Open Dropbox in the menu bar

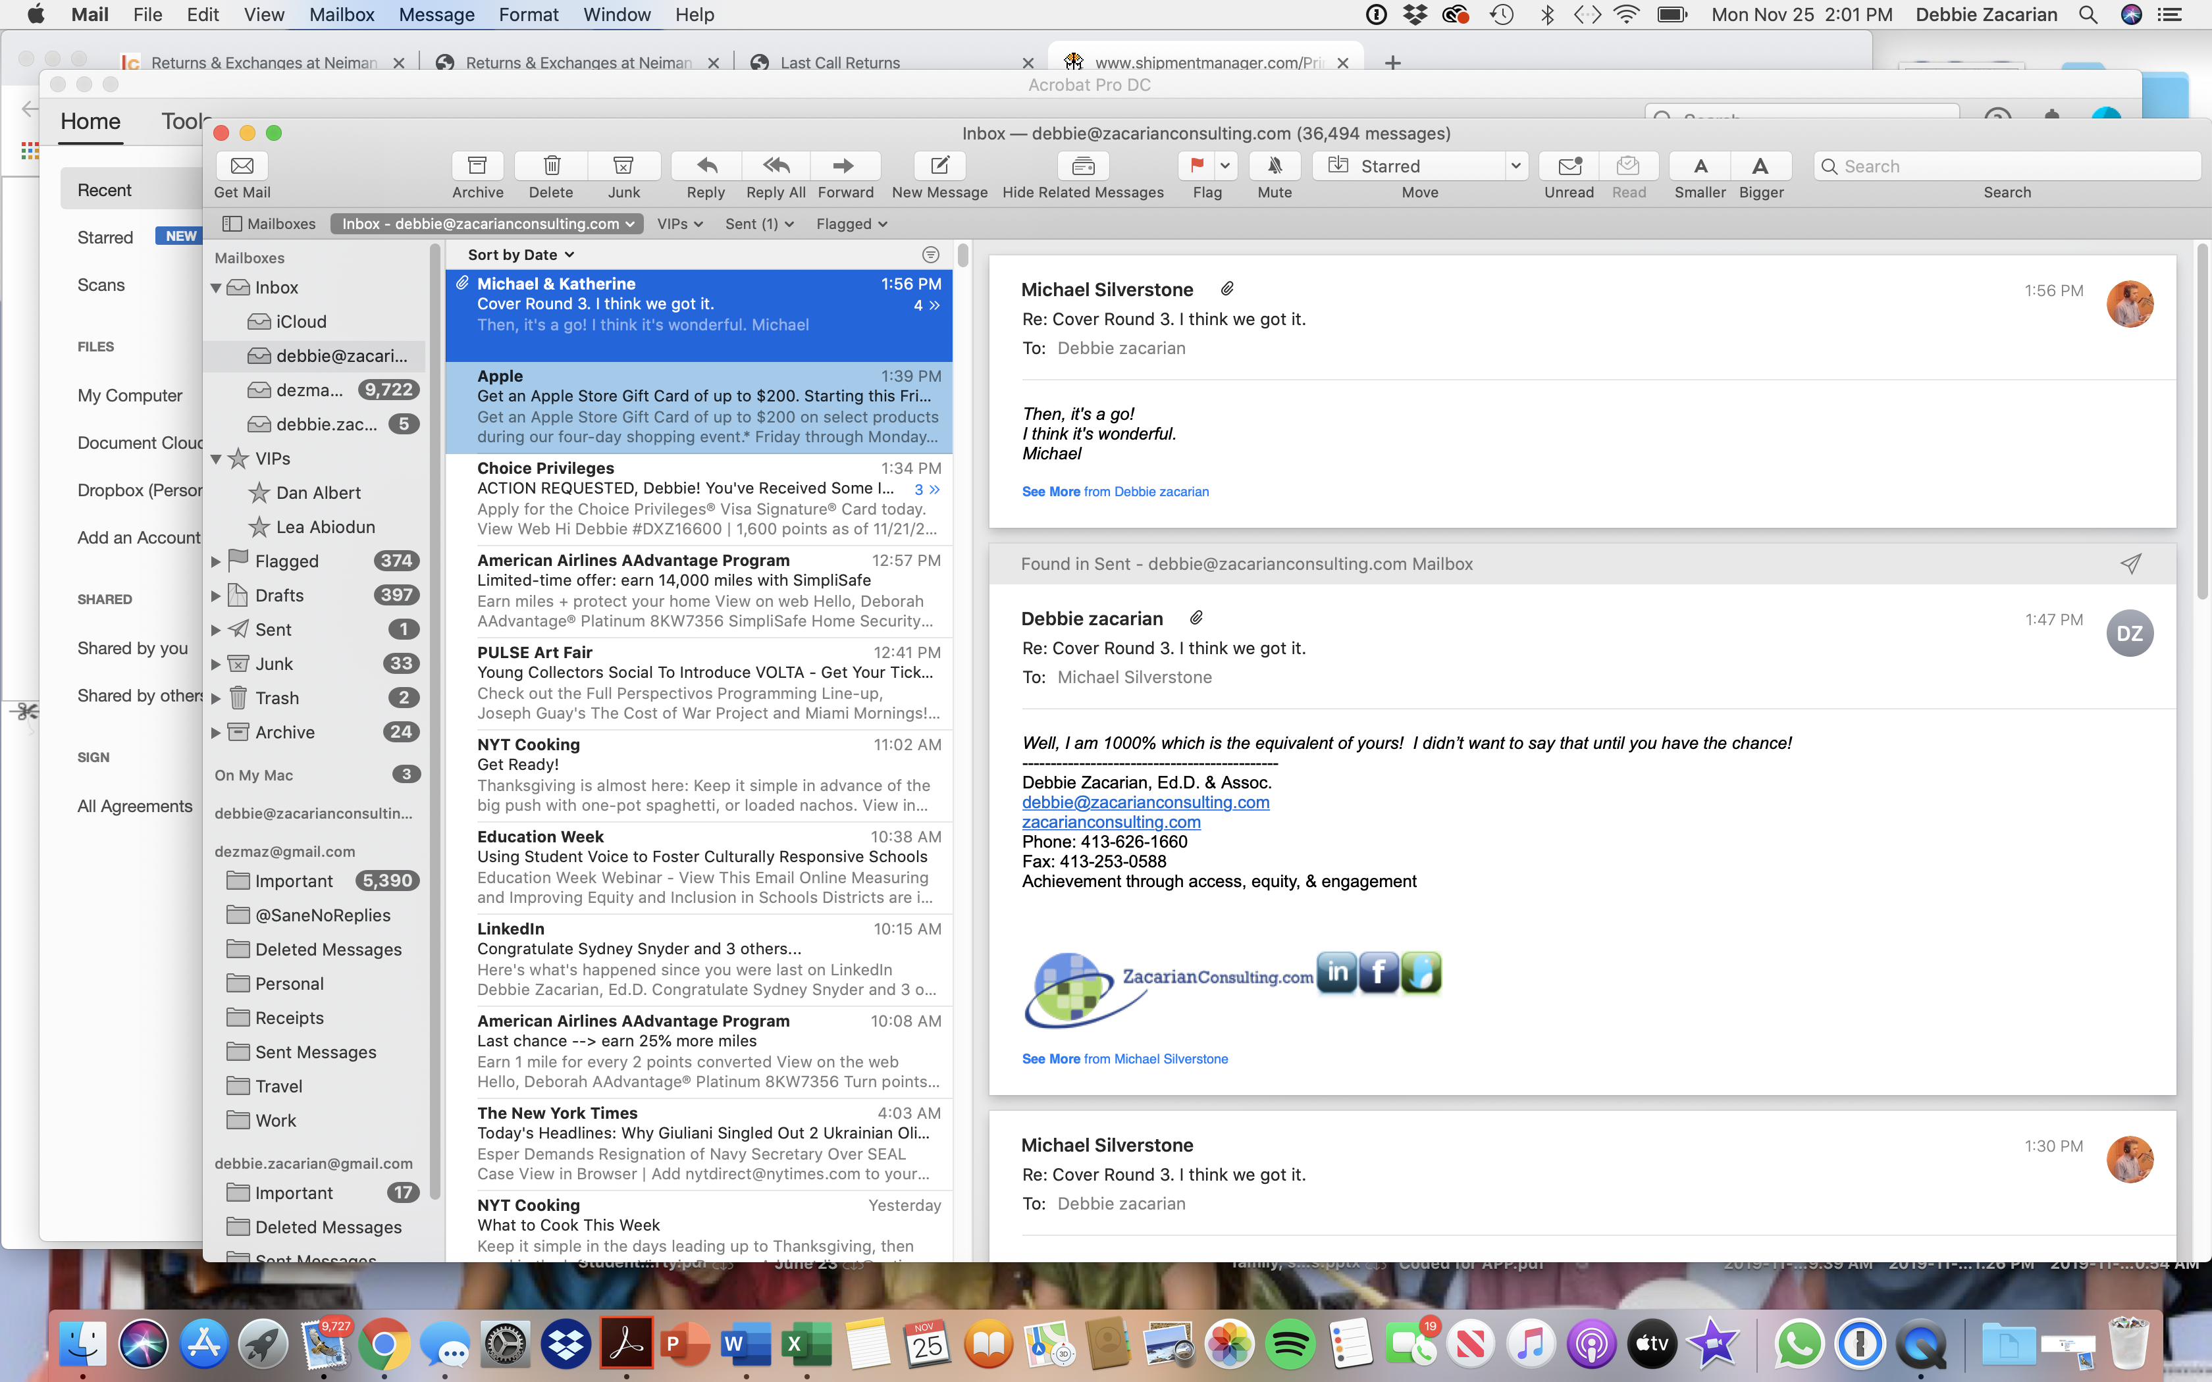click(x=1415, y=14)
